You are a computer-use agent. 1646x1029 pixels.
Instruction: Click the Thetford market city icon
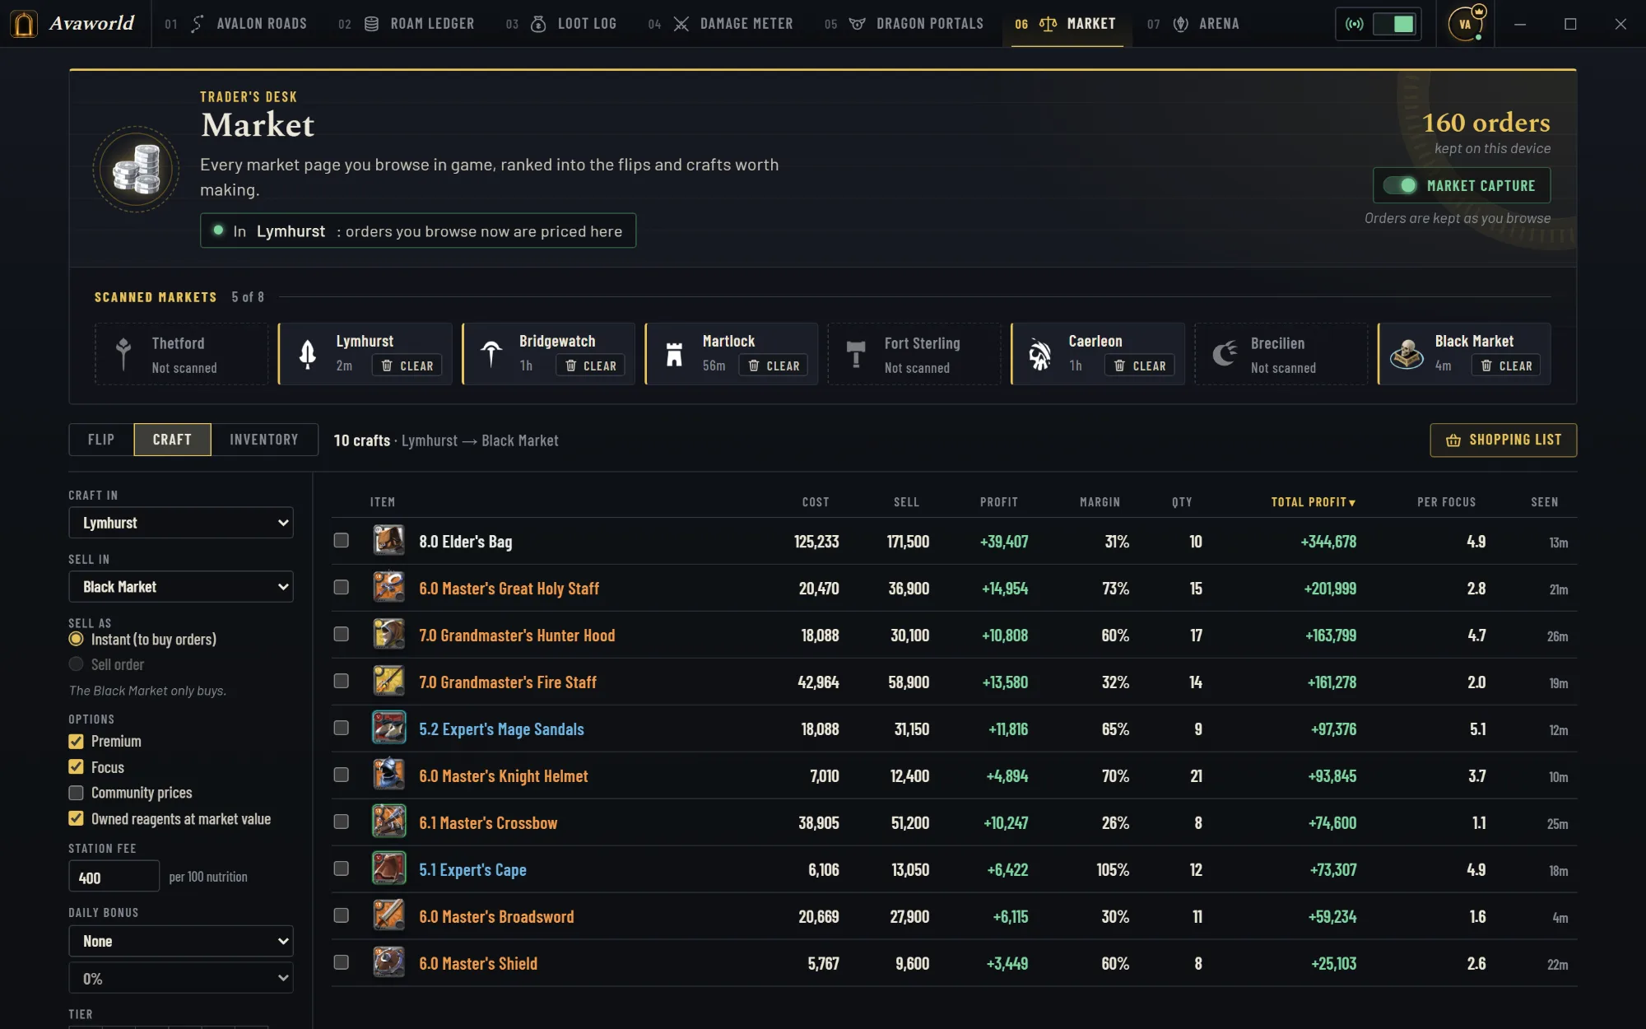123,354
